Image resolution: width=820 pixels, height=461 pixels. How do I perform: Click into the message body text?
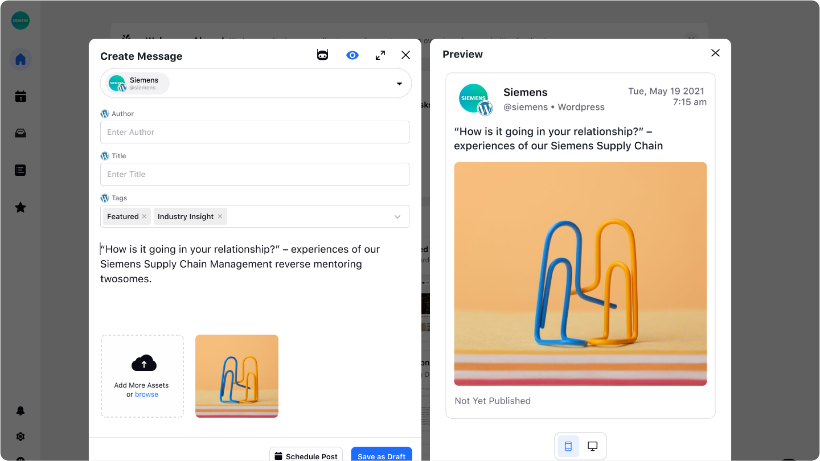click(x=240, y=264)
